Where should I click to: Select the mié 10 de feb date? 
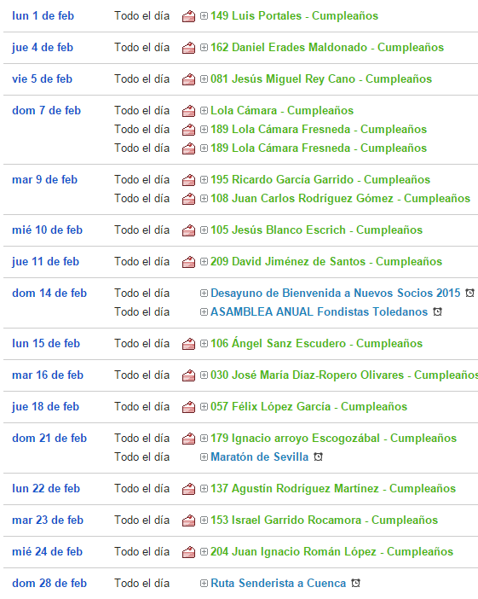pyautogui.click(x=48, y=230)
